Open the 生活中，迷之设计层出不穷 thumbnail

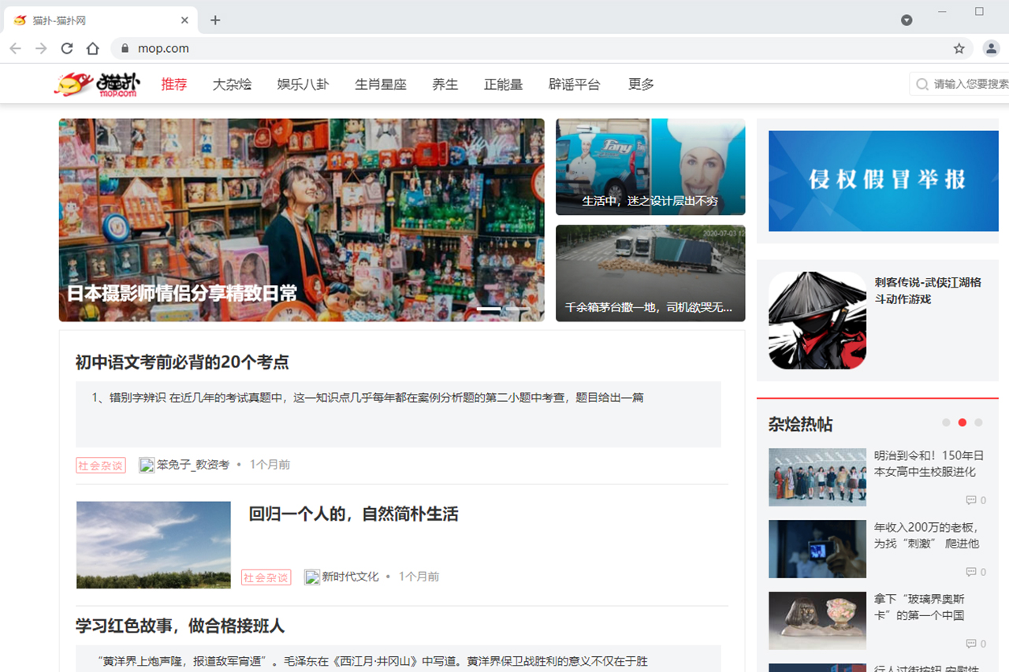tap(650, 167)
